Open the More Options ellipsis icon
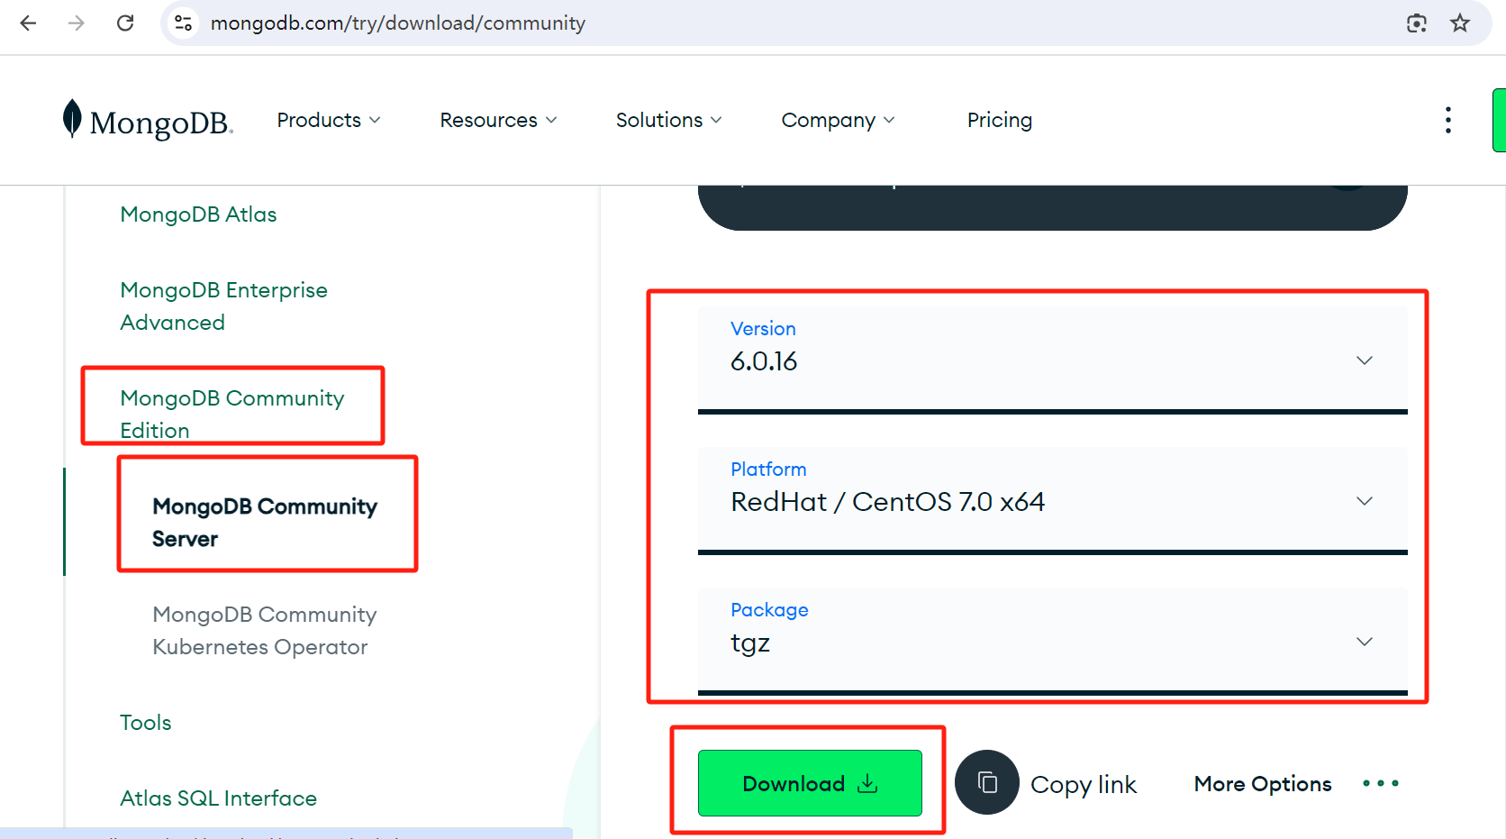This screenshot has height=839, width=1506. tap(1381, 783)
